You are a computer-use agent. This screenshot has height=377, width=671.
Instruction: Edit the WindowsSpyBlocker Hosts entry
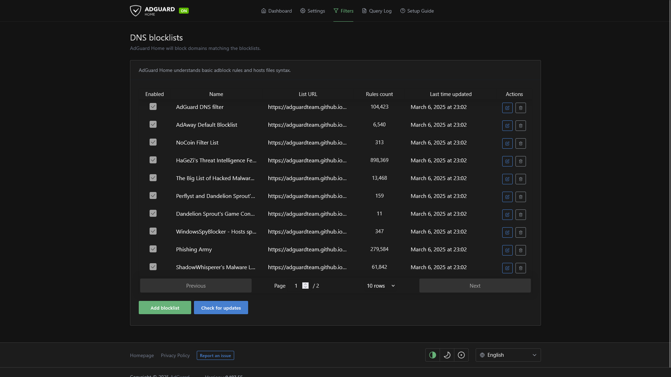pos(507,232)
